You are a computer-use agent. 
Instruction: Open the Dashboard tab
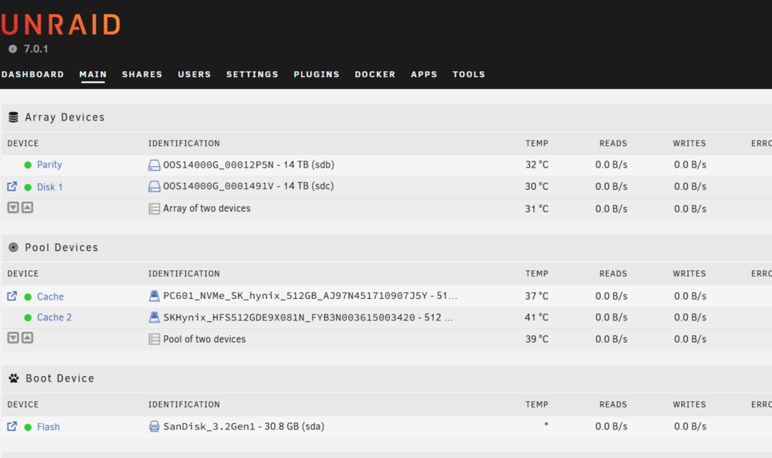tap(32, 74)
